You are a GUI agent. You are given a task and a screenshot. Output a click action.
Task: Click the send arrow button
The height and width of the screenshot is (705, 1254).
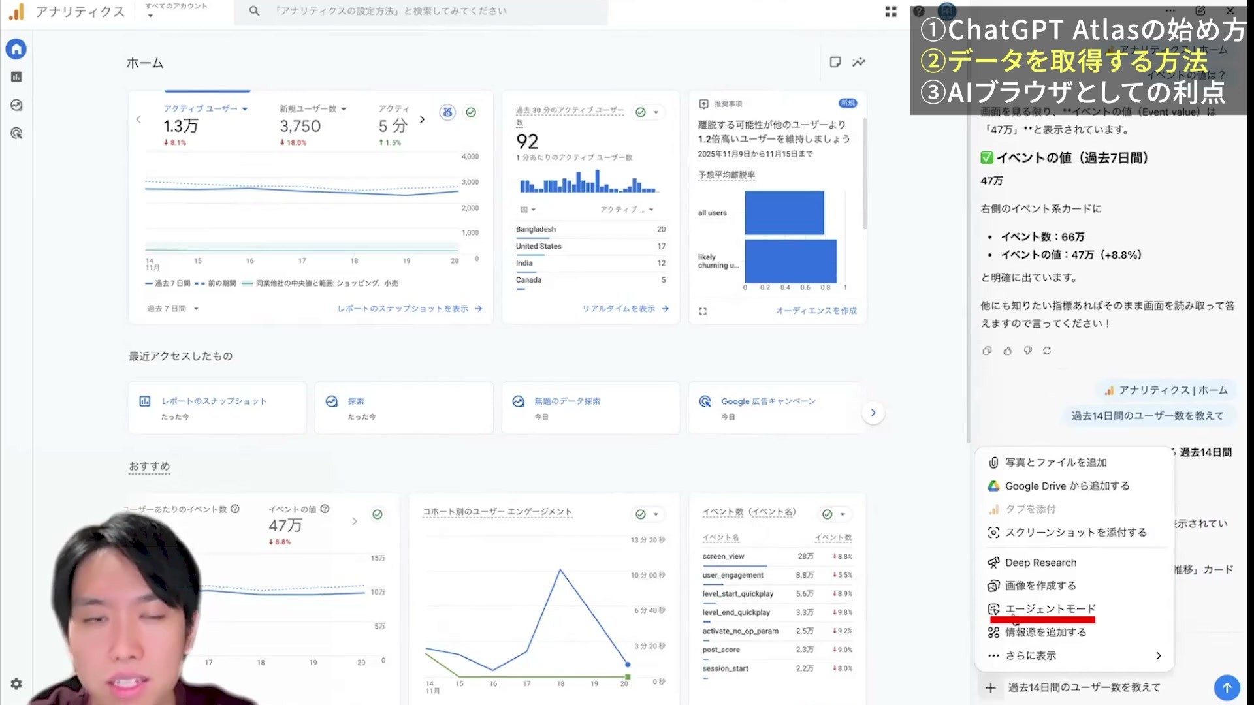coord(1227,687)
